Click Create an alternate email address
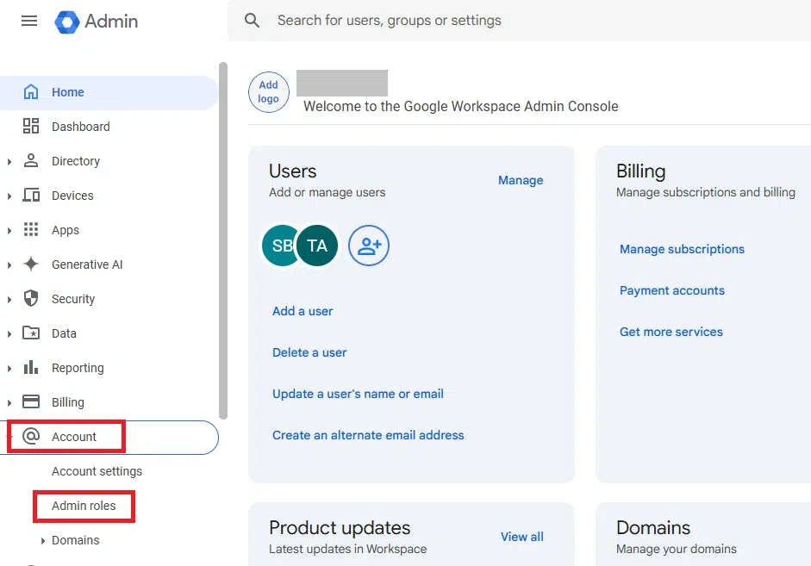Screen dimensions: 811x566 [368, 435]
